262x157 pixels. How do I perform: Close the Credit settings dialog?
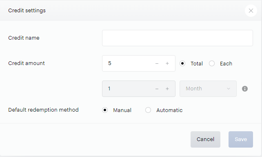[251, 11]
